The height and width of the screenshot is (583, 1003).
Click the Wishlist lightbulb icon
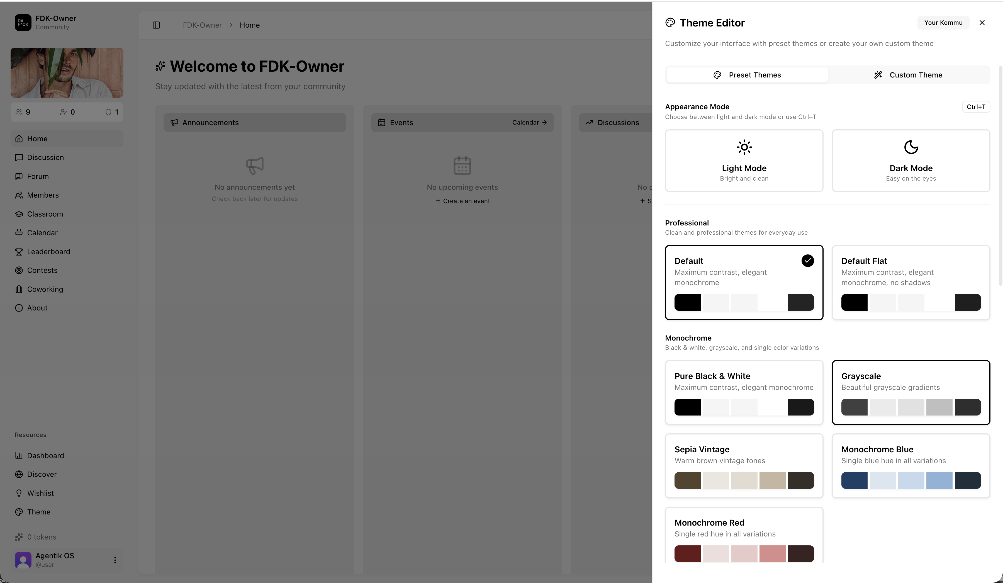(x=19, y=493)
